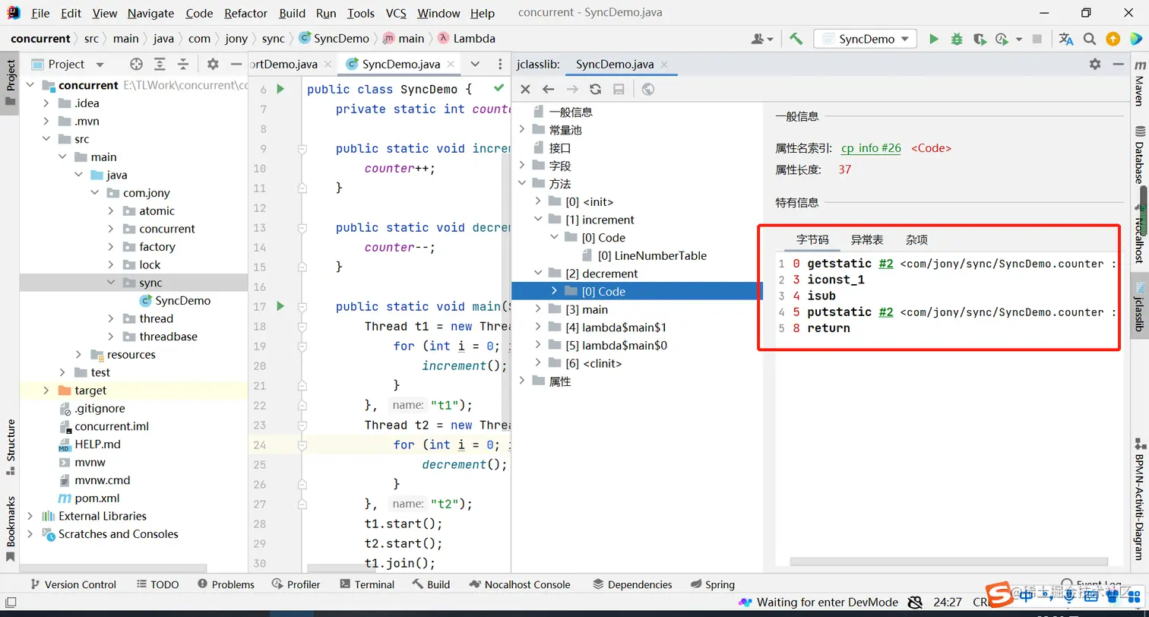
Task: Stop the running process square icon
Action: point(1037,39)
